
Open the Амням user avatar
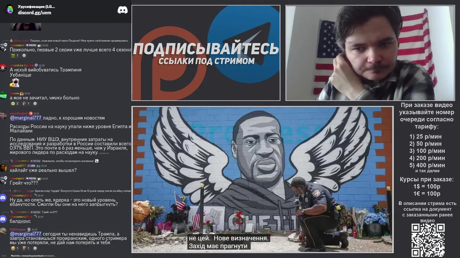point(3,95)
